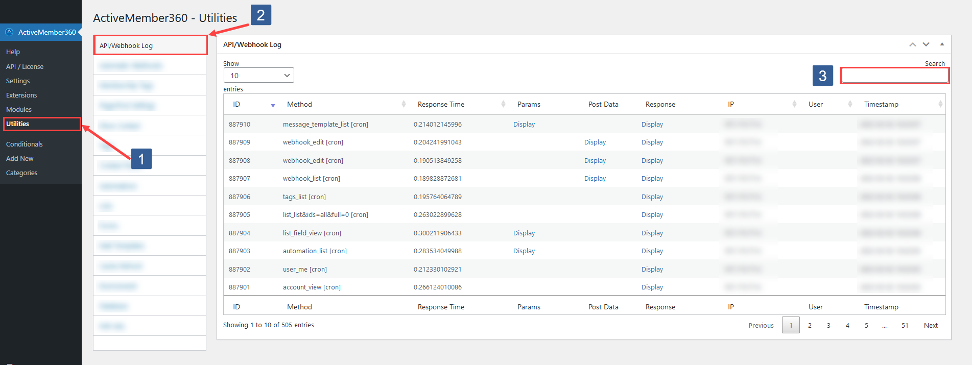This screenshot has width=972, height=365.
Task: Select method cell account_view [cron]
Action: [312, 287]
